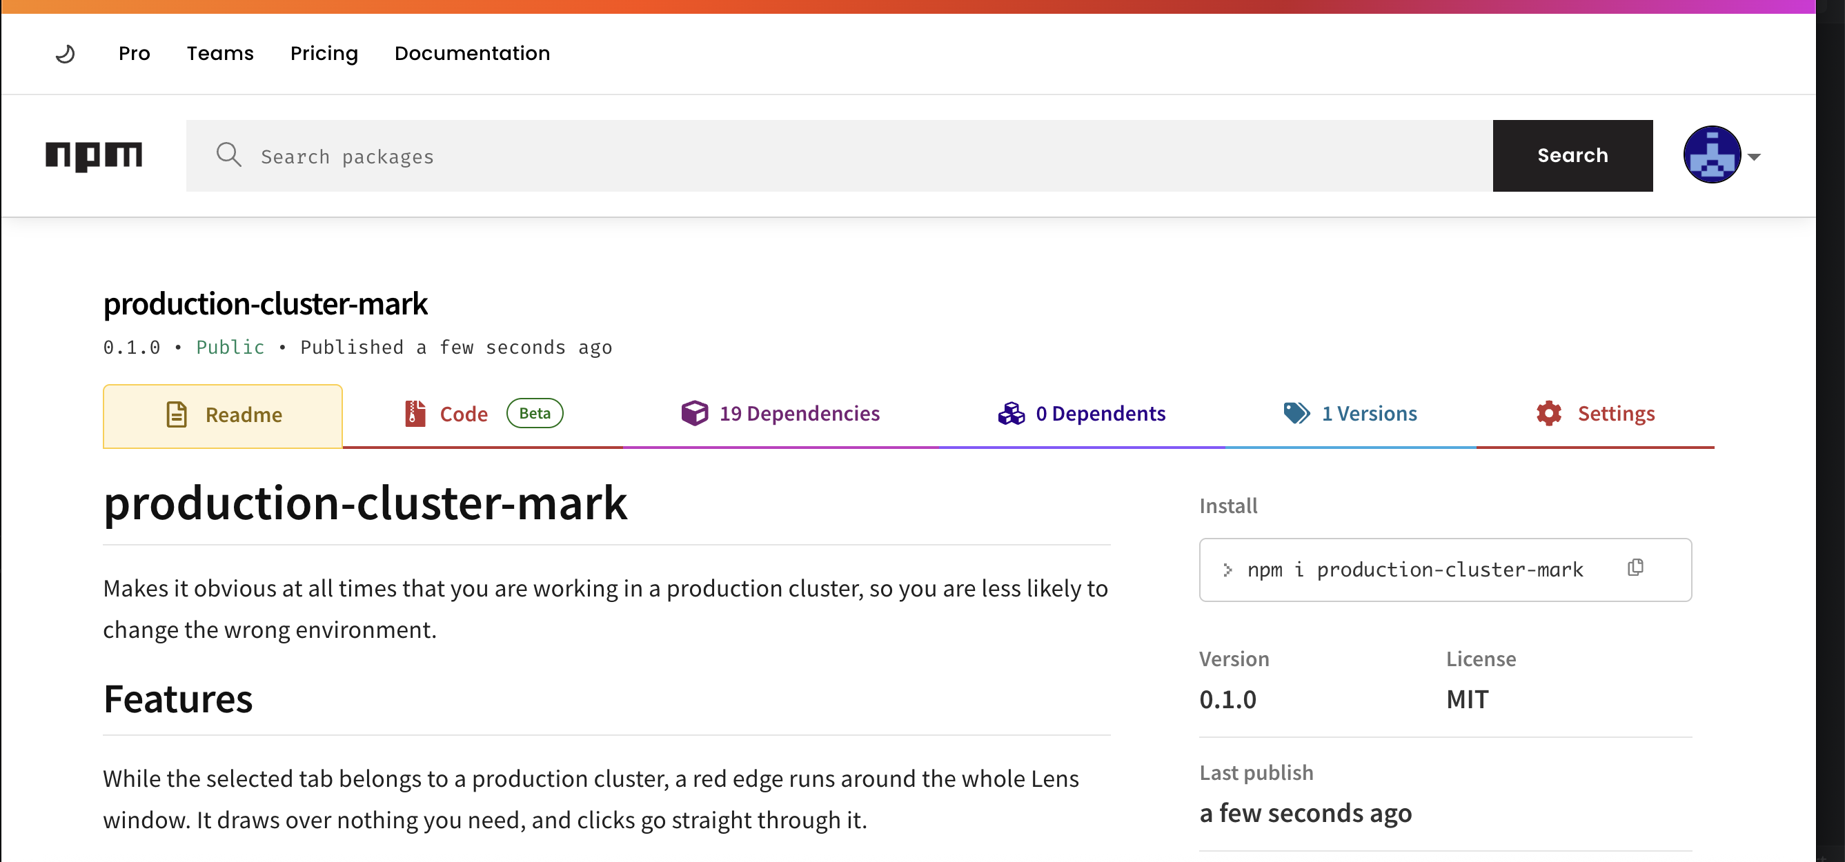Expand the account dropdown arrow beside avatar
The height and width of the screenshot is (862, 1845).
pyautogui.click(x=1754, y=157)
